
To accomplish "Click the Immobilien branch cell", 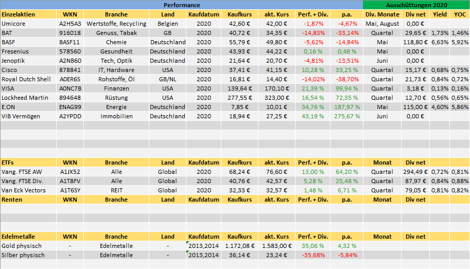I will point(116,117).
